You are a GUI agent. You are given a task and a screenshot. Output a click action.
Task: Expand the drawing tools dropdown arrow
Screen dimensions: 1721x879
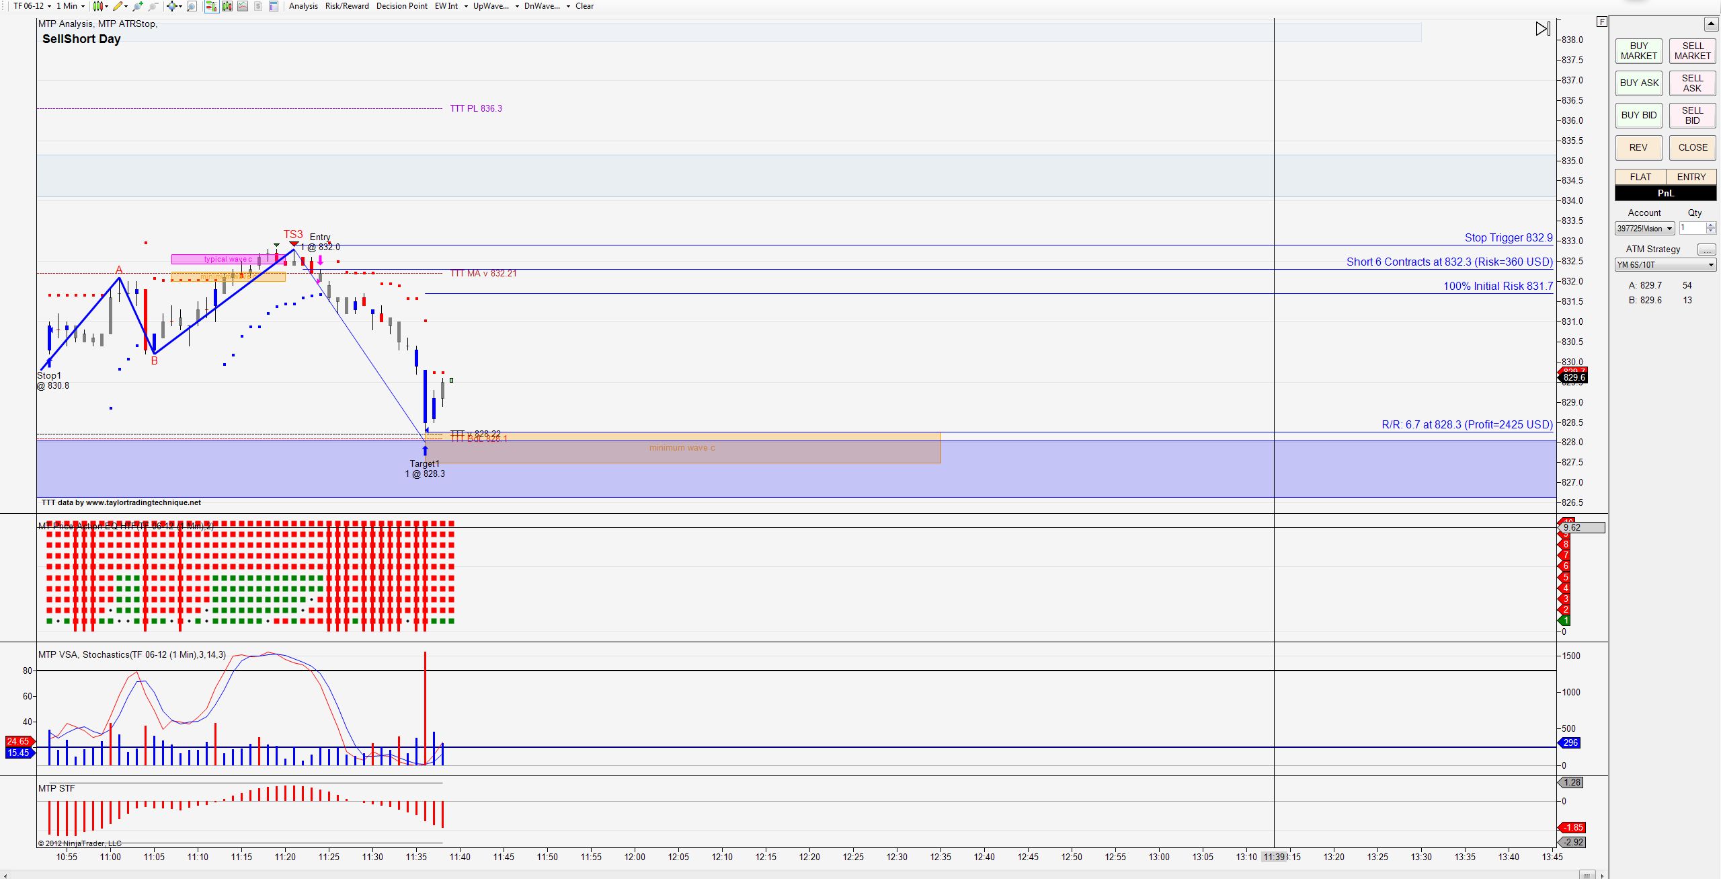pos(126,6)
